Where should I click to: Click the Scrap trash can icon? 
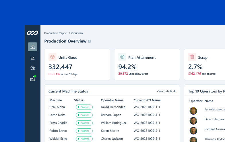[192, 57]
